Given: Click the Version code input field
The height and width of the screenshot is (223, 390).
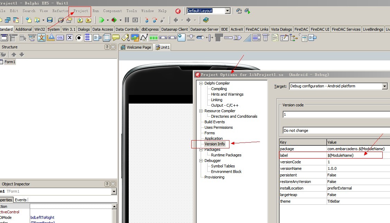Looking at the screenshot, I should (x=336, y=114).
